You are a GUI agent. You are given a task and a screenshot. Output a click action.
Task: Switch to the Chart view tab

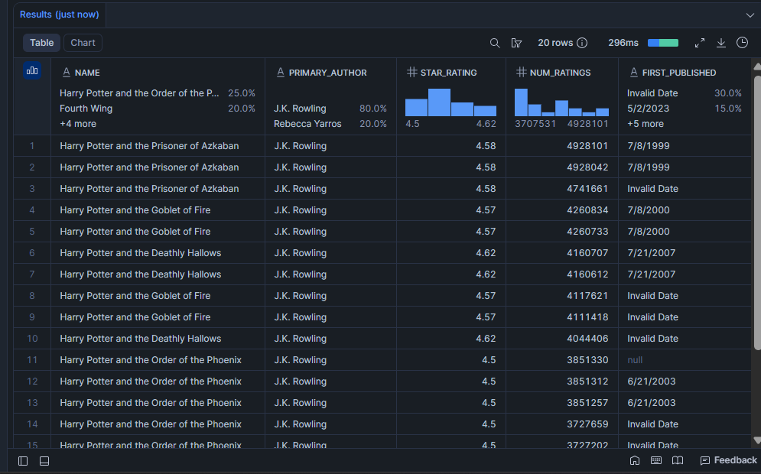83,43
